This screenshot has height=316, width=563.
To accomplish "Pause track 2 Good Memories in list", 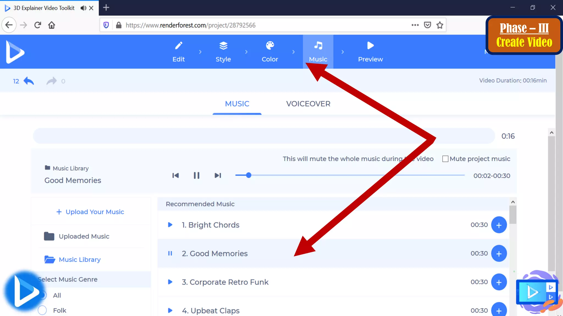I will pyautogui.click(x=170, y=253).
